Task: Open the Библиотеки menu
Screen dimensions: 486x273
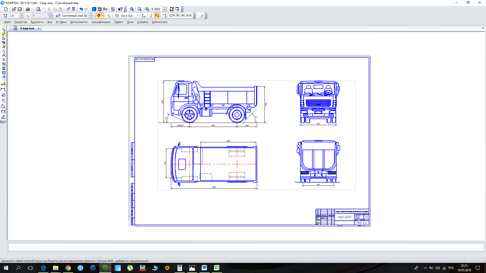Action: 159,22
